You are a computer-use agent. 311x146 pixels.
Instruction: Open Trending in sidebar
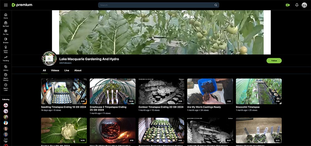click(x=6, y=58)
